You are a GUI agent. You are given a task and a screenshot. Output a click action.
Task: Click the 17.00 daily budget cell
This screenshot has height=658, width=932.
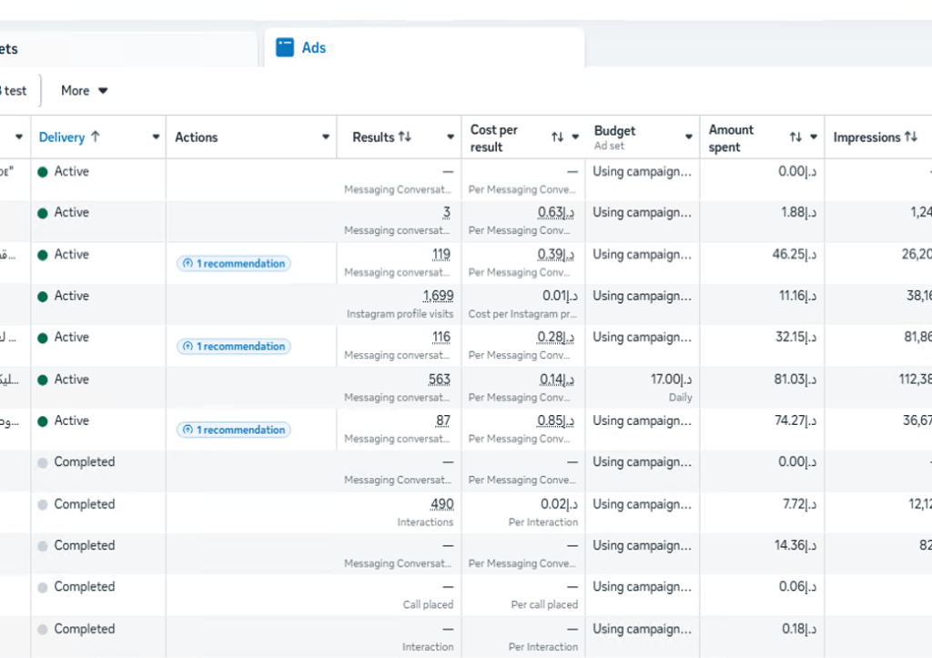[x=671, y=380]
